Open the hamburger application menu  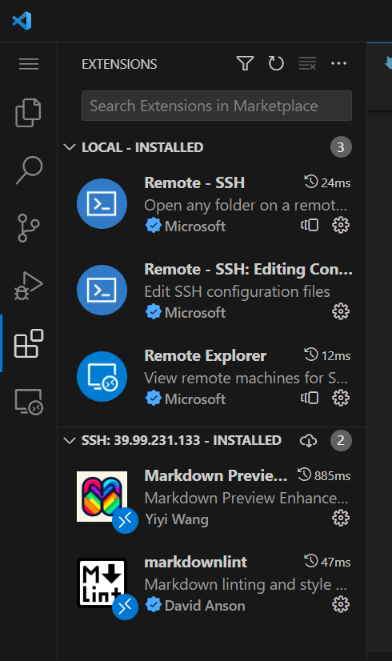(x=29, y=64)
